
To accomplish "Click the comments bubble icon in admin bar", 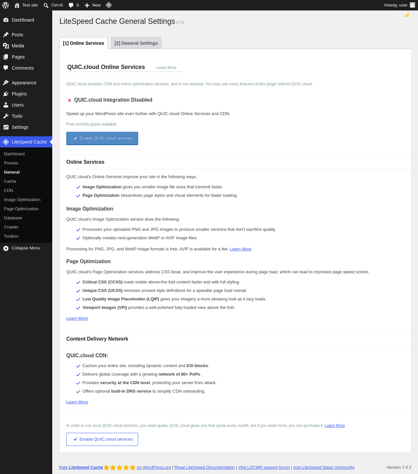I will point(71,5).
